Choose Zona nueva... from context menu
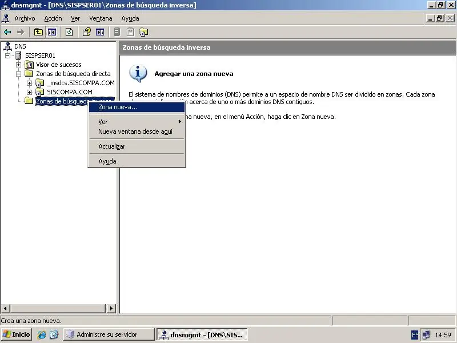Screen dimensions: 457x343 coord(137,107)
